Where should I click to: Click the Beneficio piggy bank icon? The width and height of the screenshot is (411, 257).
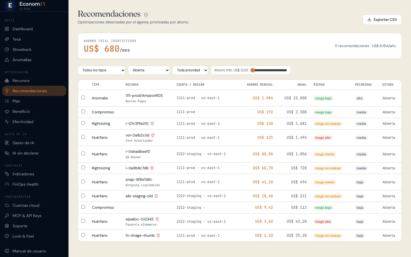(7, 111)
